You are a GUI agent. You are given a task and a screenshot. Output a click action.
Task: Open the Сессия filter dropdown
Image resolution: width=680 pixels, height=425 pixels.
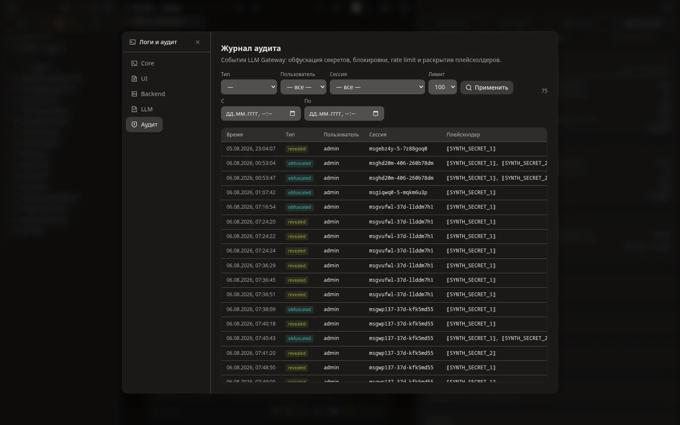(377, 87)
